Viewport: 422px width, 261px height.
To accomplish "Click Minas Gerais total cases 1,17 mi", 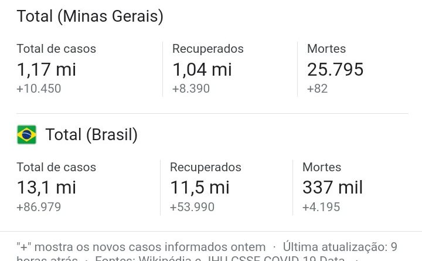I will [x=46, y=69].
